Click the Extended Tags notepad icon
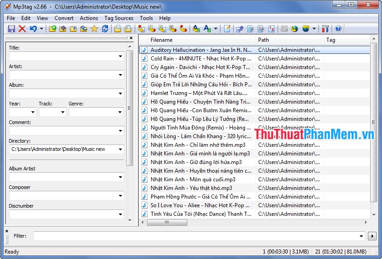Viewport: 382px width, 259px height. point(227,29)
